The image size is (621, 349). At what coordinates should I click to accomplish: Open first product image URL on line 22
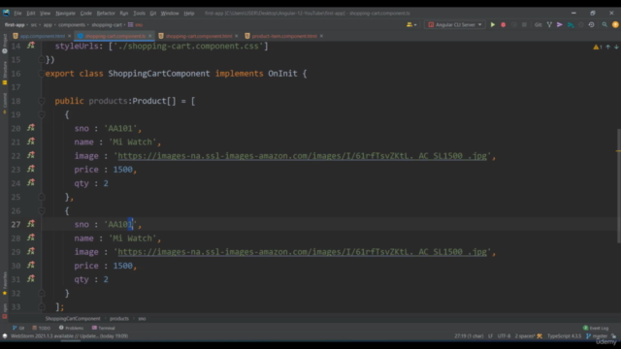coord(302,156)
